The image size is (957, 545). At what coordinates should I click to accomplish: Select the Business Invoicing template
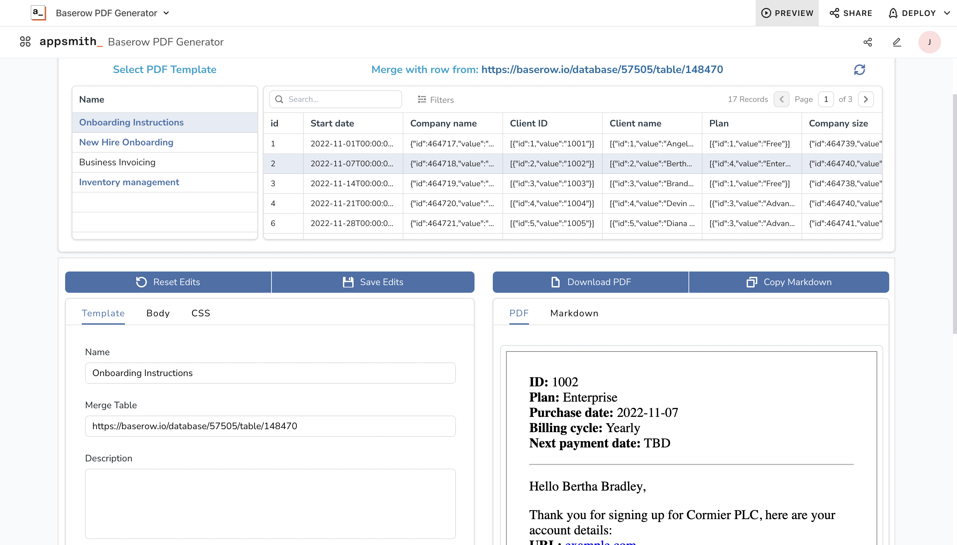pos(117,162)
